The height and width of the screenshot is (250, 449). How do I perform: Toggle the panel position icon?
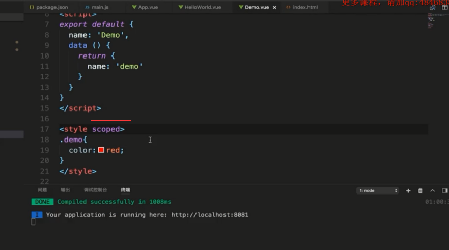pos(445,191)
